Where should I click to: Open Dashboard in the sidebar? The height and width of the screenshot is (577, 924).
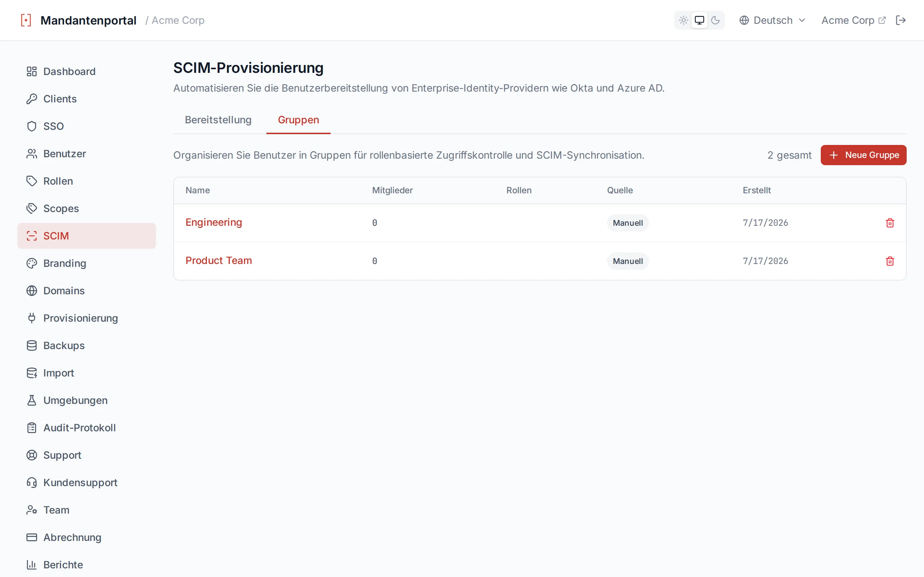87,71
